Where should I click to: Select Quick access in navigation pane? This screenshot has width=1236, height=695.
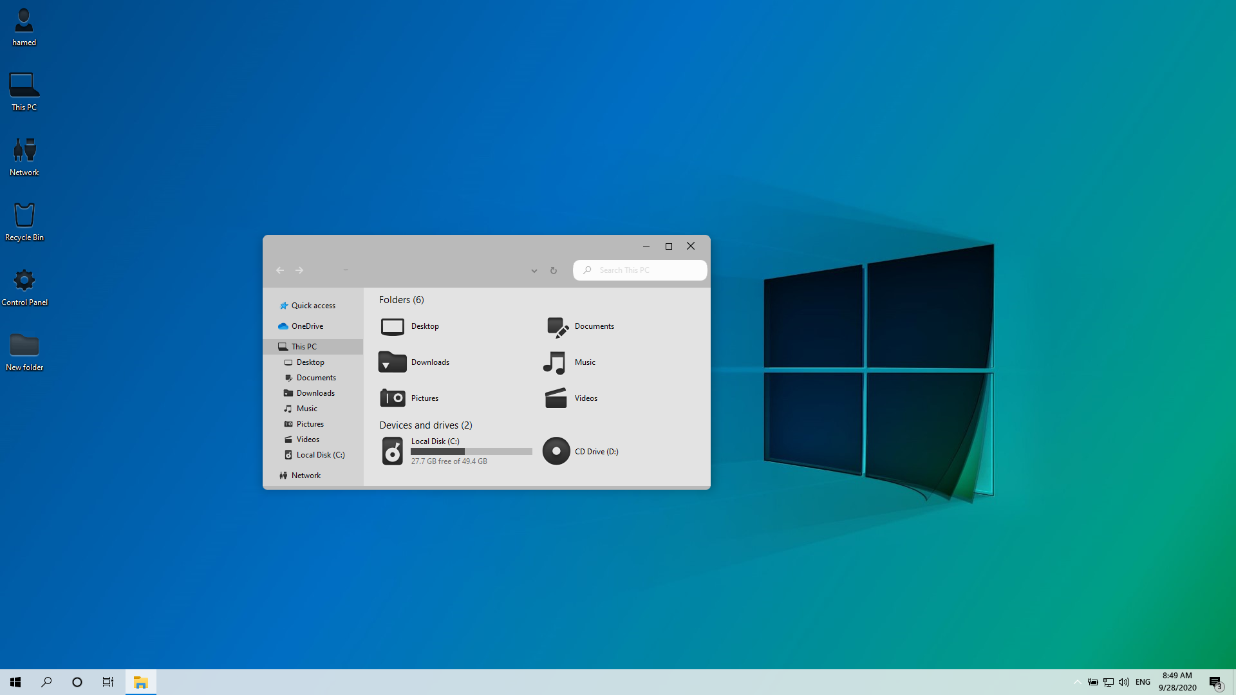pyautogui.click(x=313, y=306)
